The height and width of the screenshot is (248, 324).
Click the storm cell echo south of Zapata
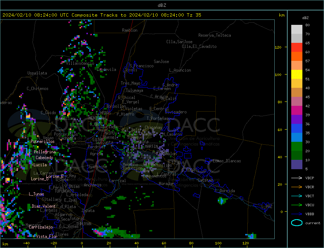[116, 233]
